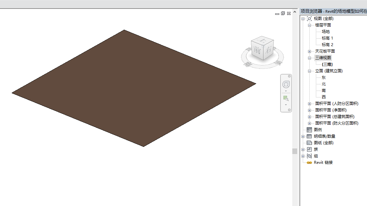Activate the zoom region tool in navigation bar
The height and width of the screenshot is (206, 367).
pyautogui.click(x=286, y=98)
